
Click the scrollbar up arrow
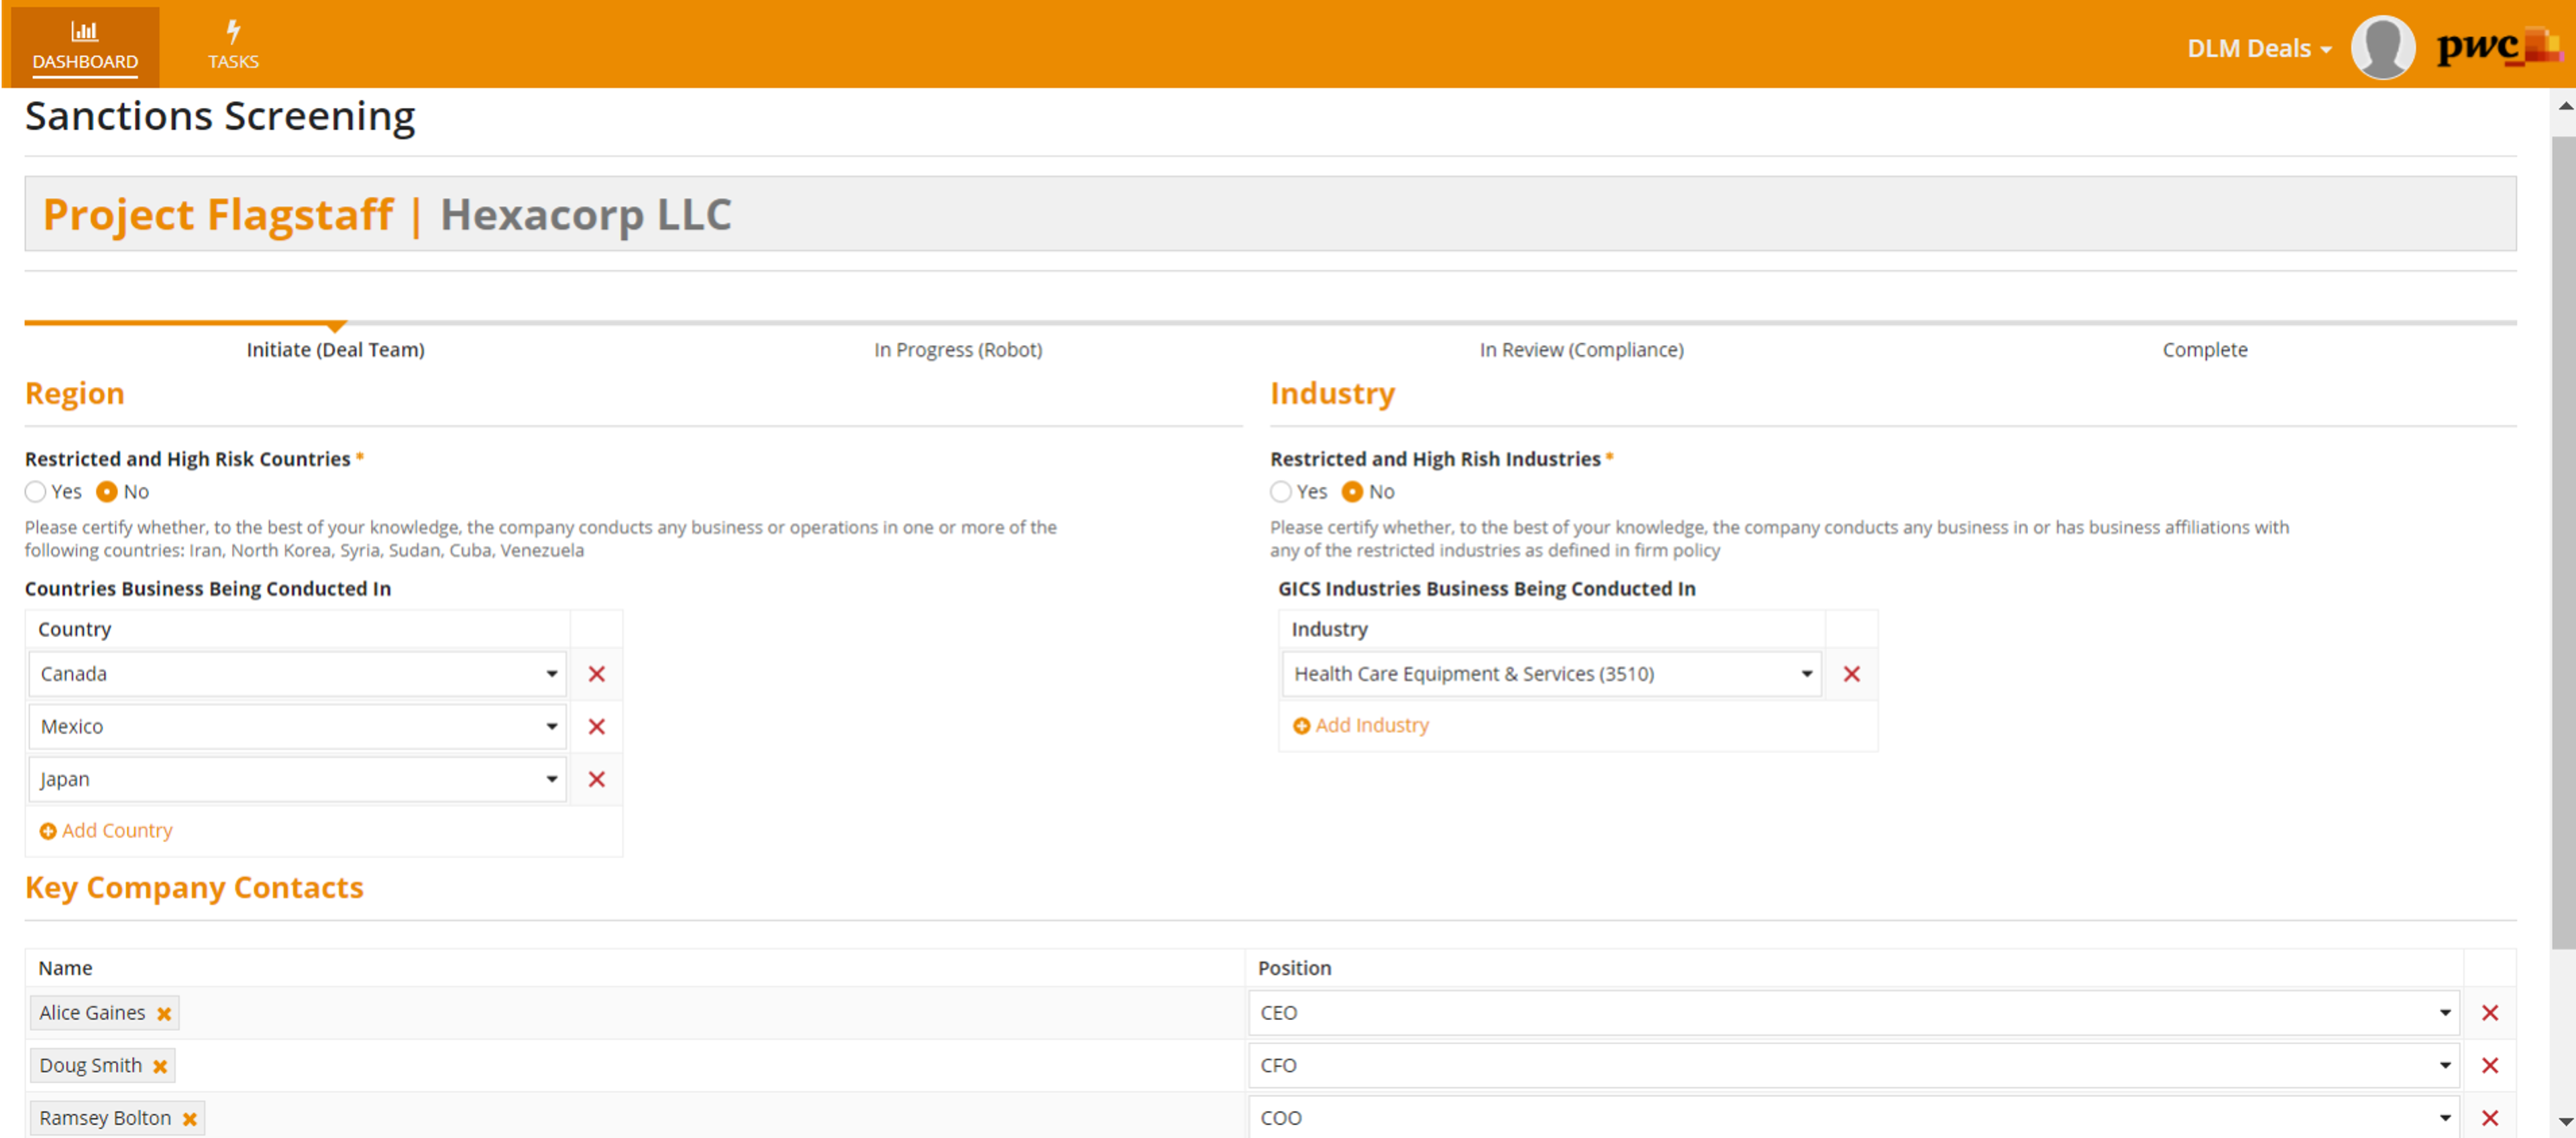[2565, 105]
